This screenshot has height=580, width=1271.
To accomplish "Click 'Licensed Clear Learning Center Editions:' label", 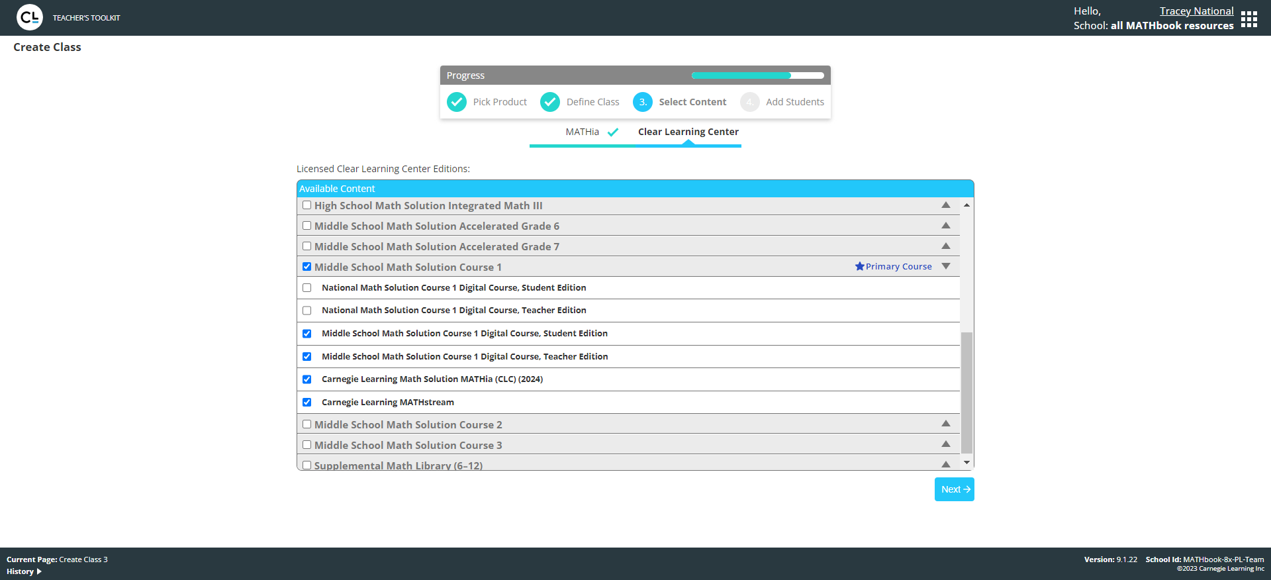I will pos(383,169).
